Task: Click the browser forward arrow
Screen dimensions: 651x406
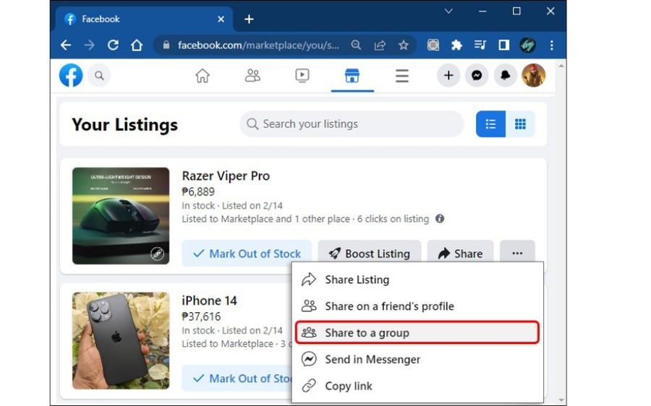Action: coord(89,46)
